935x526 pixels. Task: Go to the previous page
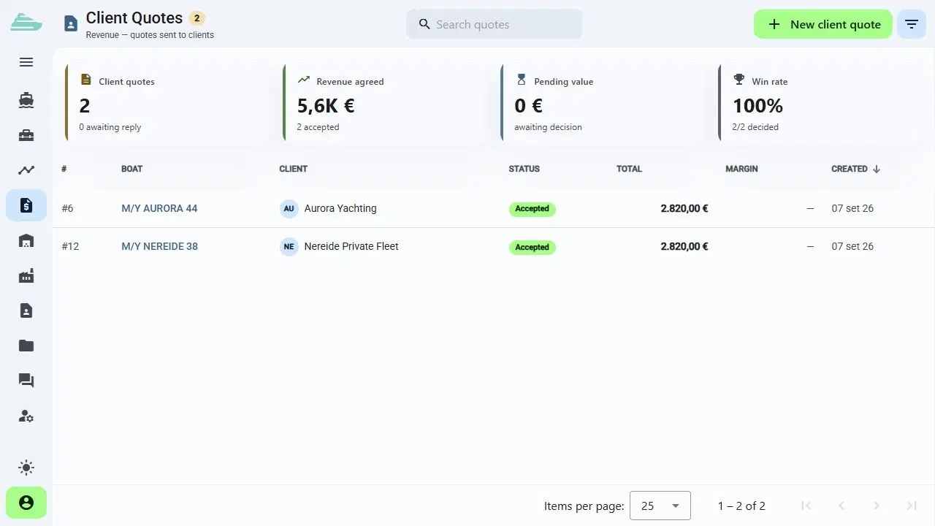tap(841, 506)
